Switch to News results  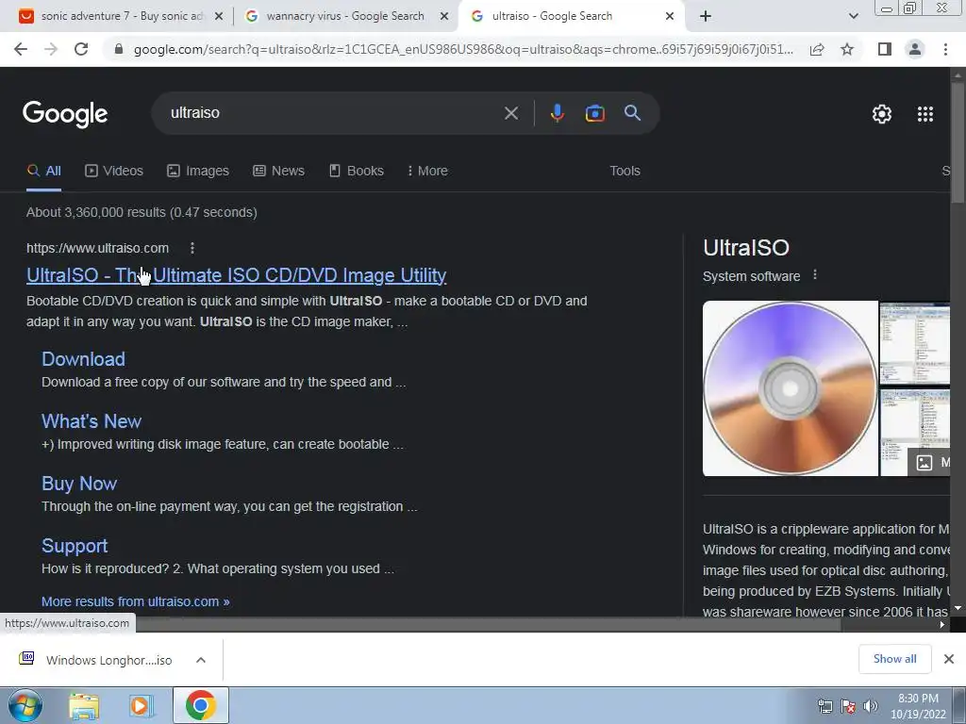click(x=278, y=172)
